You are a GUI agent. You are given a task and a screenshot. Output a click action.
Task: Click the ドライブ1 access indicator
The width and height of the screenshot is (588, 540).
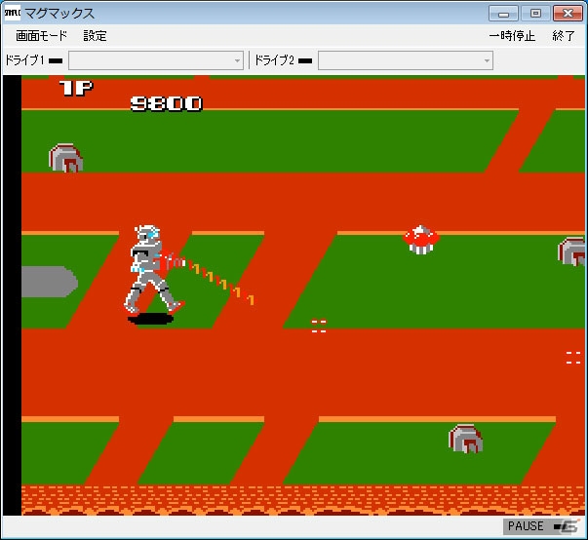[x=56, y=60]
